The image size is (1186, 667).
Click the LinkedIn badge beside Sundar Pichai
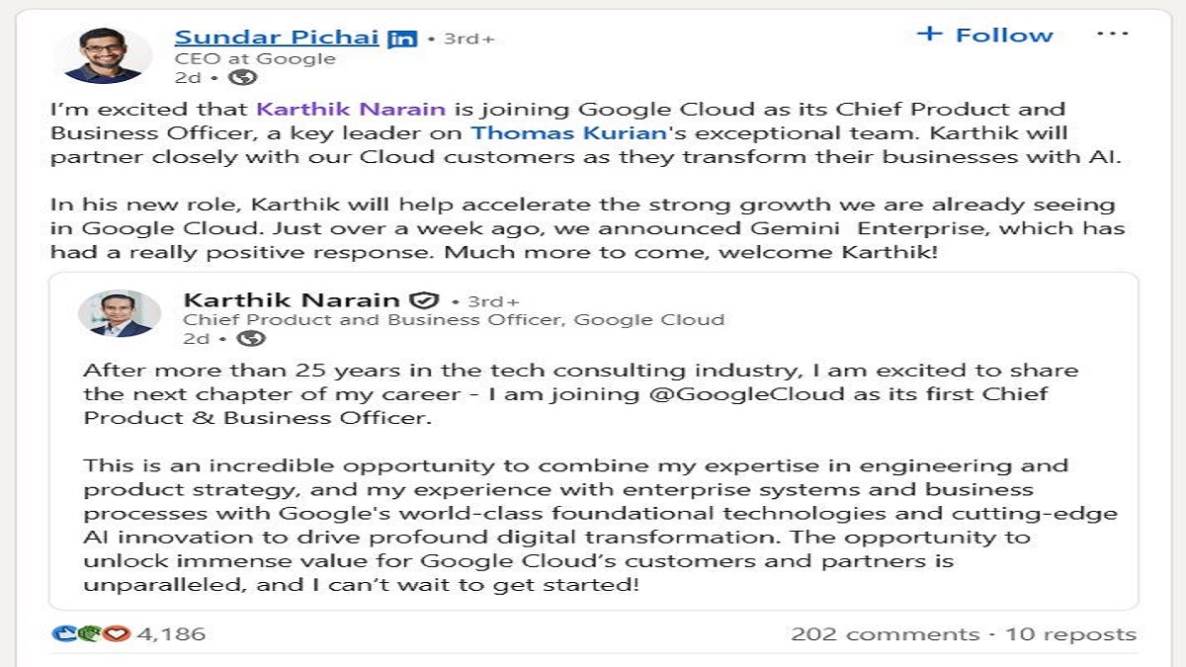click(x=402, y=40)
